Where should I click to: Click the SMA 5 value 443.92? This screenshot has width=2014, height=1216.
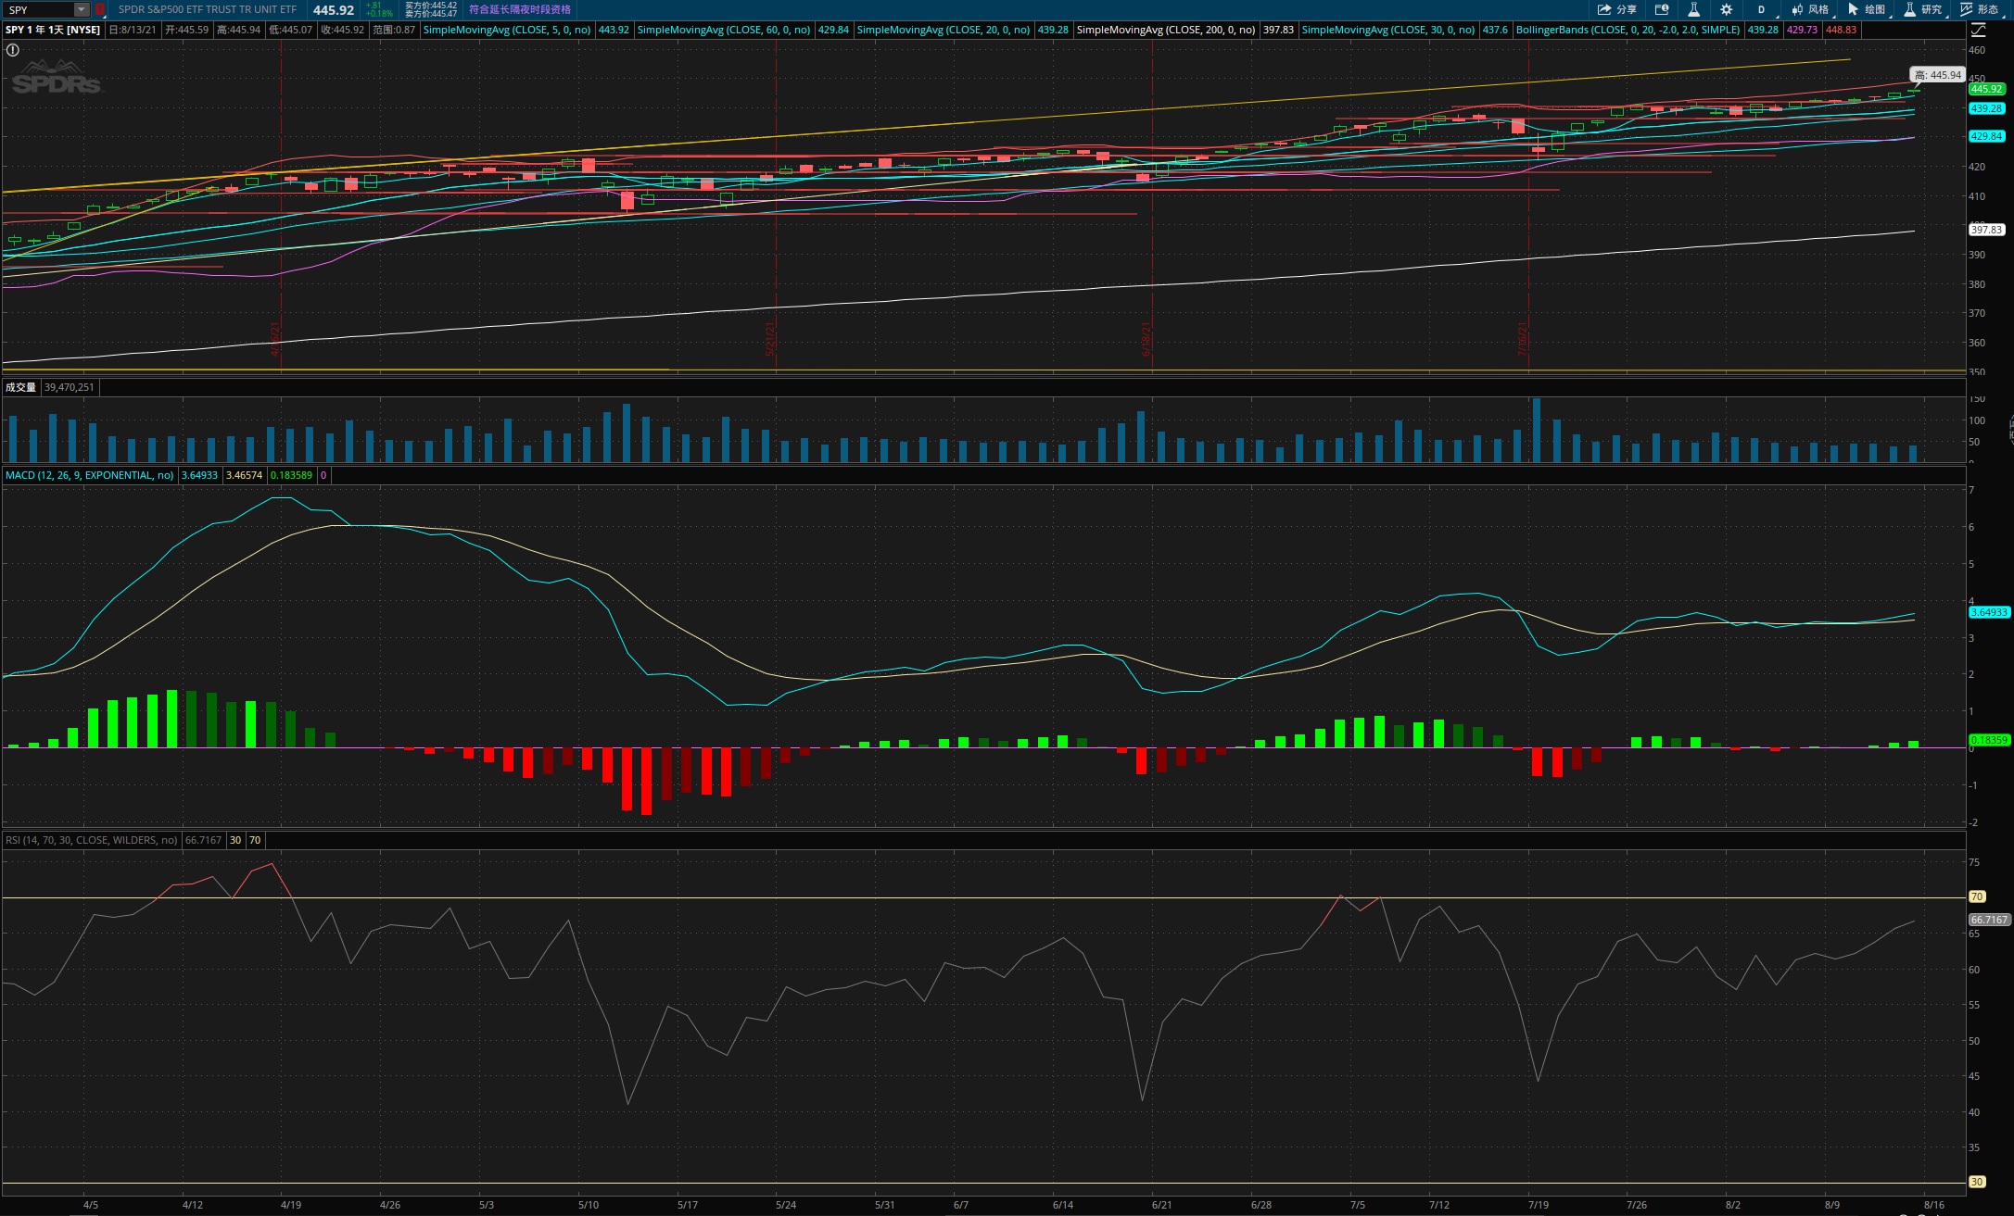(614, 30)
